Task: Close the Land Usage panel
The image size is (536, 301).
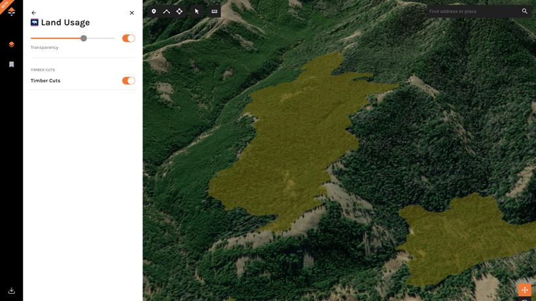Action: (x=131, y=12)
